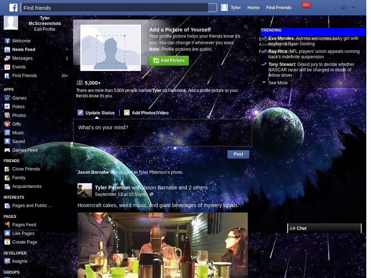
Task: Click the Post button
Action: click(x=238, y=154)
